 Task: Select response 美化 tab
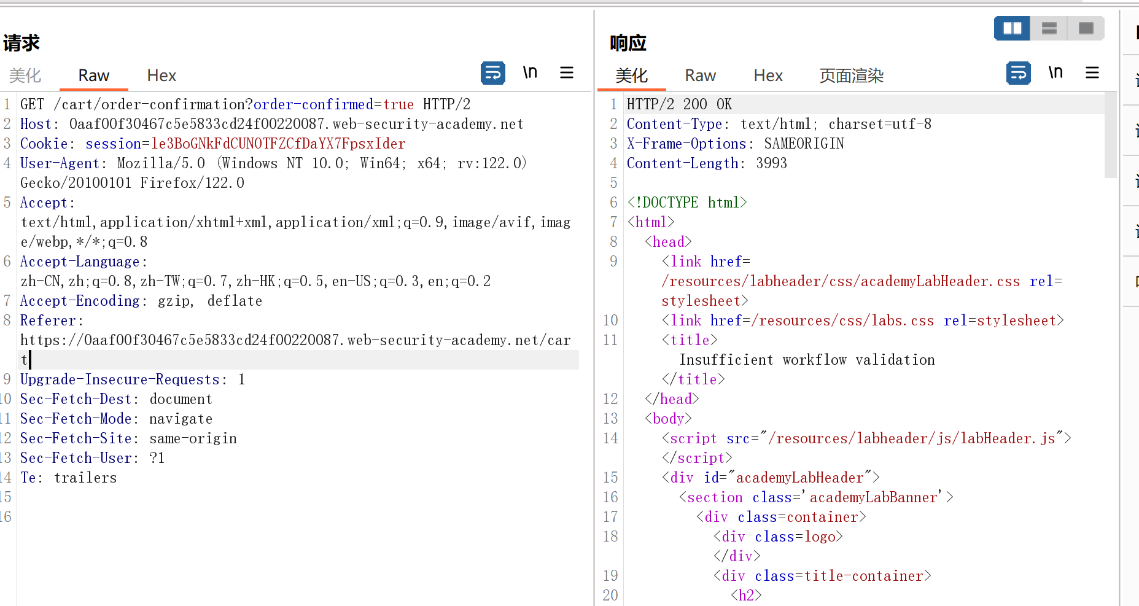coord(631,76)
